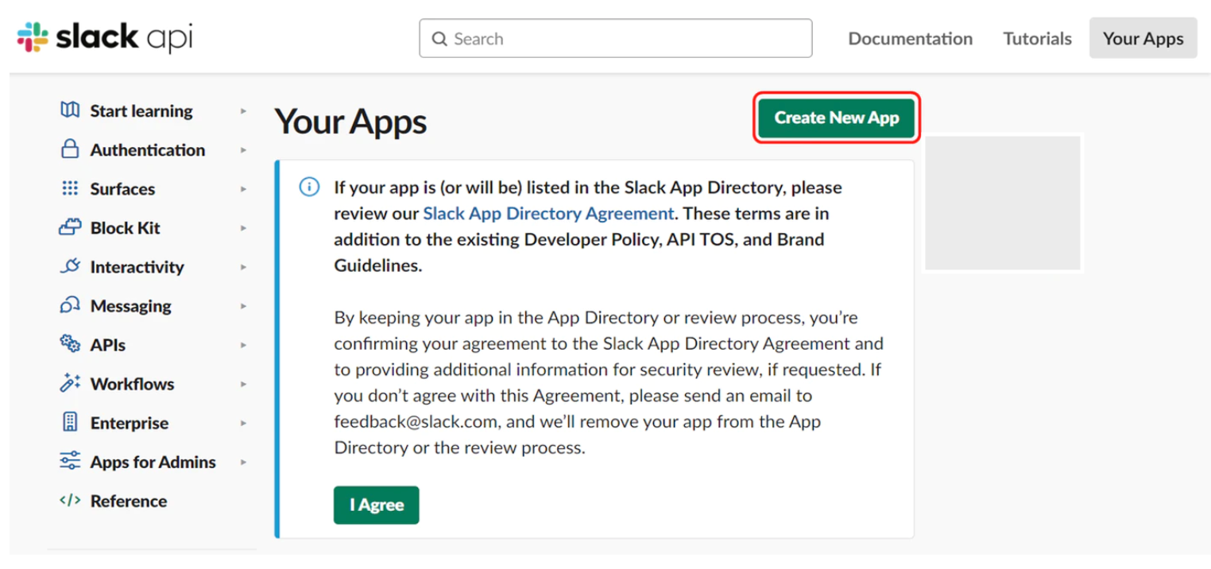The image size is (1211, 569).
Task: Expand the Messaging section arrow
Action: coord(243,306)
